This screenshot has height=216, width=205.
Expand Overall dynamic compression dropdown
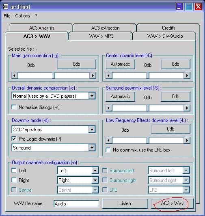92,96
